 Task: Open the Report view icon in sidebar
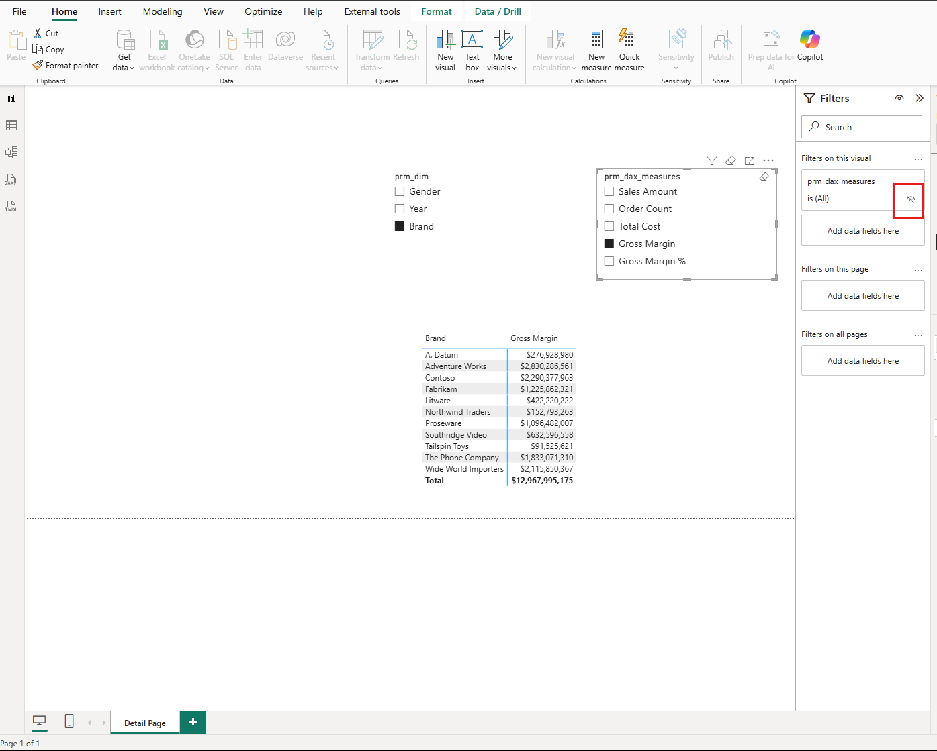(11, 99)
